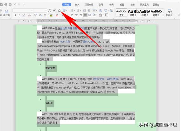The height and width of the screenshot is (131, 181).
Task: Switch to the 开始 (Home) tab
Action: coord(66,5)
